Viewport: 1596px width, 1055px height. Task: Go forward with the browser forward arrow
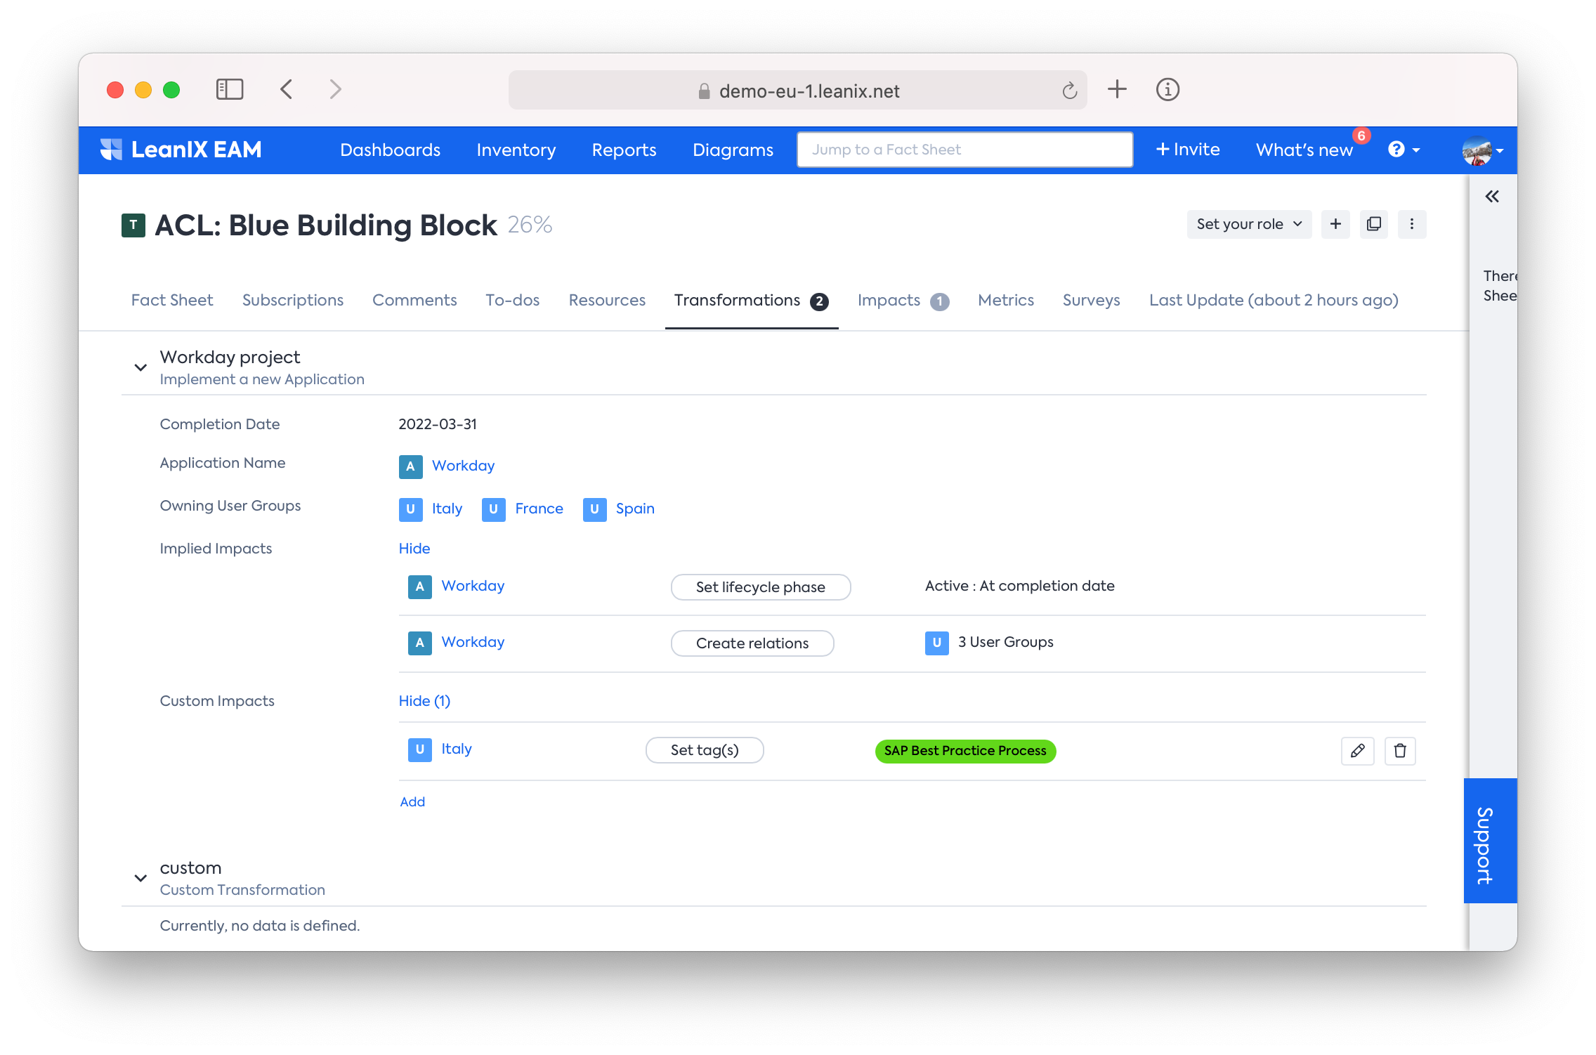point(335,89)
